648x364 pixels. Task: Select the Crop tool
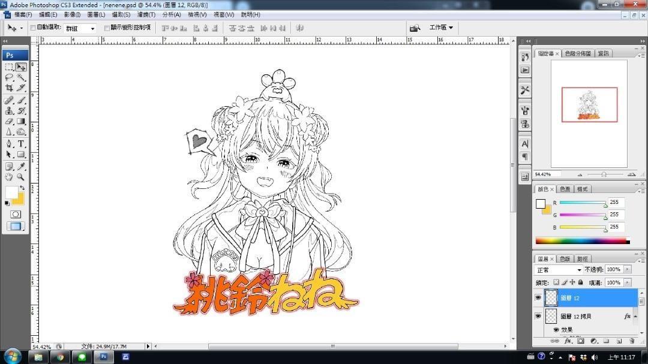click(9, 88)
